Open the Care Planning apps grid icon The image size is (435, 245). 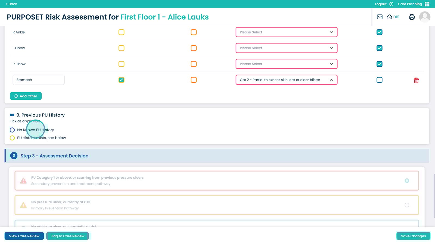[x=427, y=4]
